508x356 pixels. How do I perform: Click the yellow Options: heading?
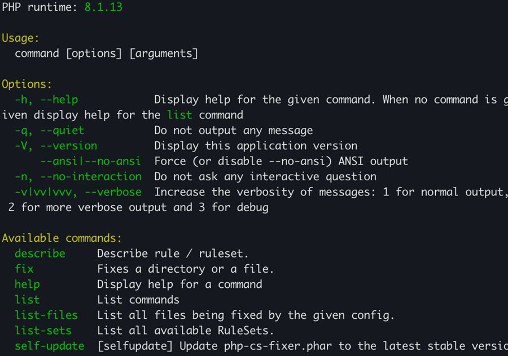click(27, 84)
